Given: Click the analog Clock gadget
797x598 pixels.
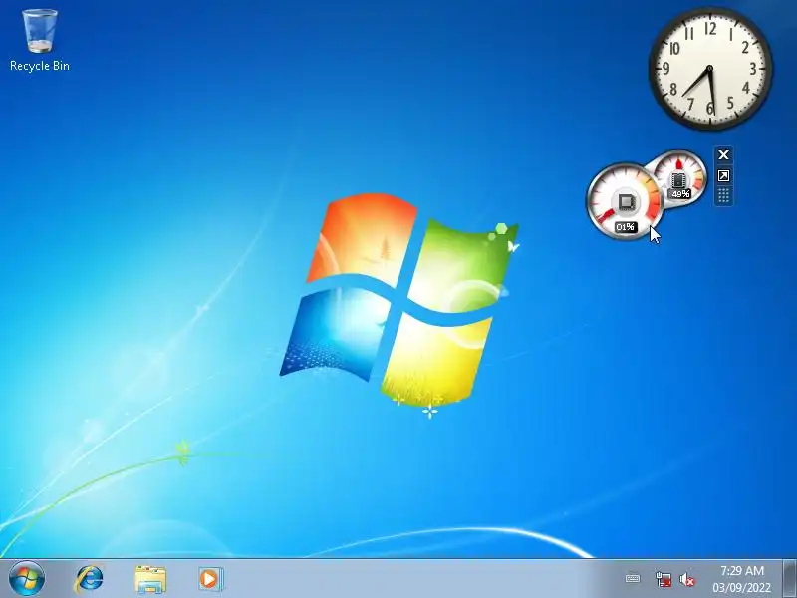Looking at the screenshot, I should 710,68.
